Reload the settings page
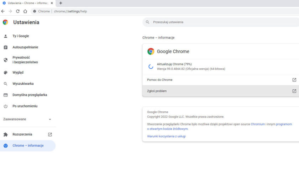This screenshot has width=299, height=185. tap(18, 11)
